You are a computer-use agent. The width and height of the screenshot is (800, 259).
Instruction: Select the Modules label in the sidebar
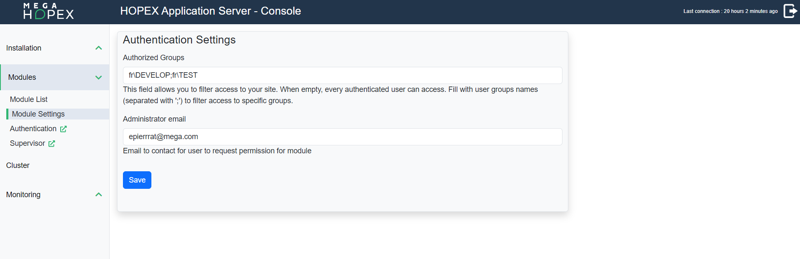(22, 77)
